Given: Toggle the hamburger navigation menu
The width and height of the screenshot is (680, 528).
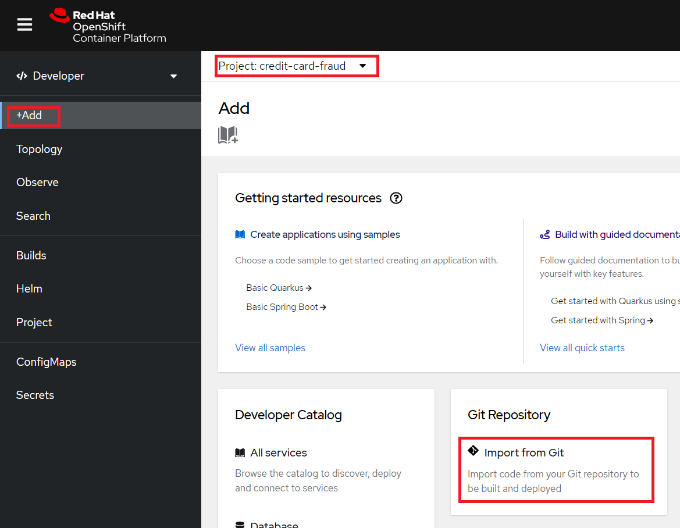Looking at the screenshot, I should tap(24, 24).
